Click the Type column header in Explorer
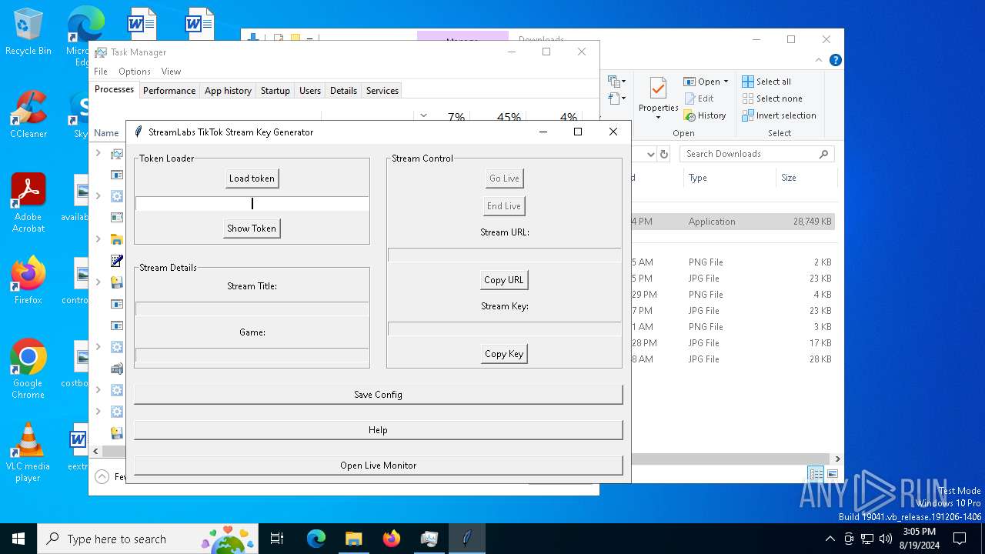The height and width of the screenshot is (554, 985). click(698, 178)
